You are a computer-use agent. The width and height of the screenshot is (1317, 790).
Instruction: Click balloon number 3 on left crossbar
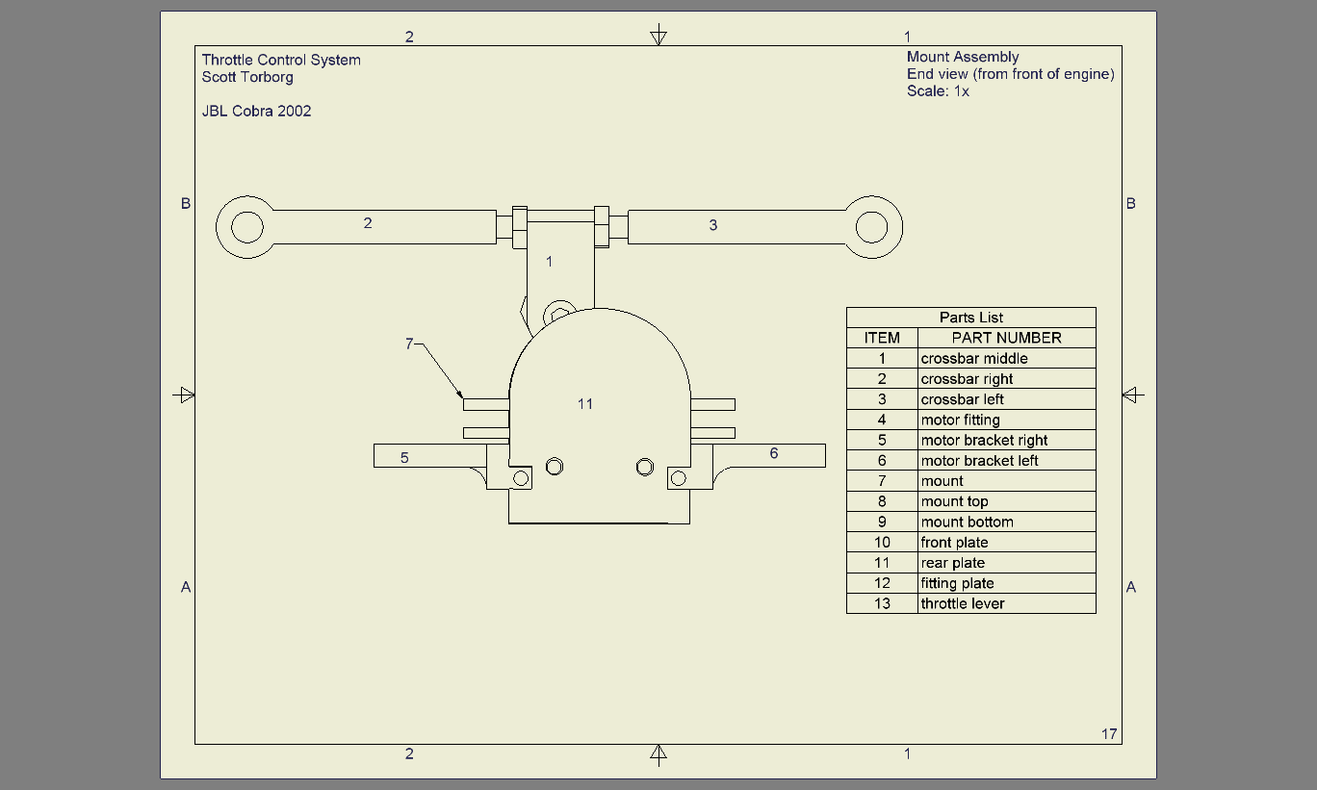[713, 225]
